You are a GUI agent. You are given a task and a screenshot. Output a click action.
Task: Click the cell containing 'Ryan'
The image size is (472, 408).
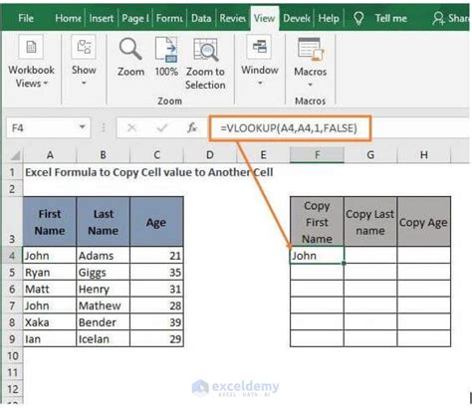[x=50, y=272]
